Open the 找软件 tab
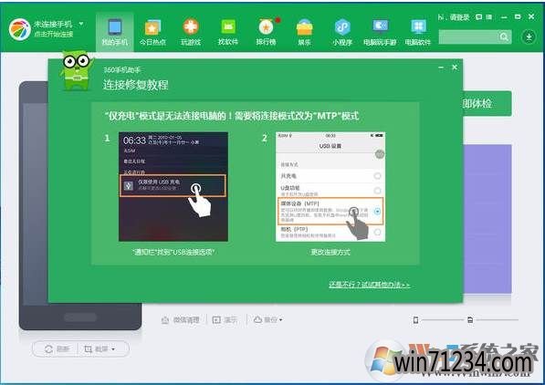This screenshot has width=545, height=385. click(228, 32)
